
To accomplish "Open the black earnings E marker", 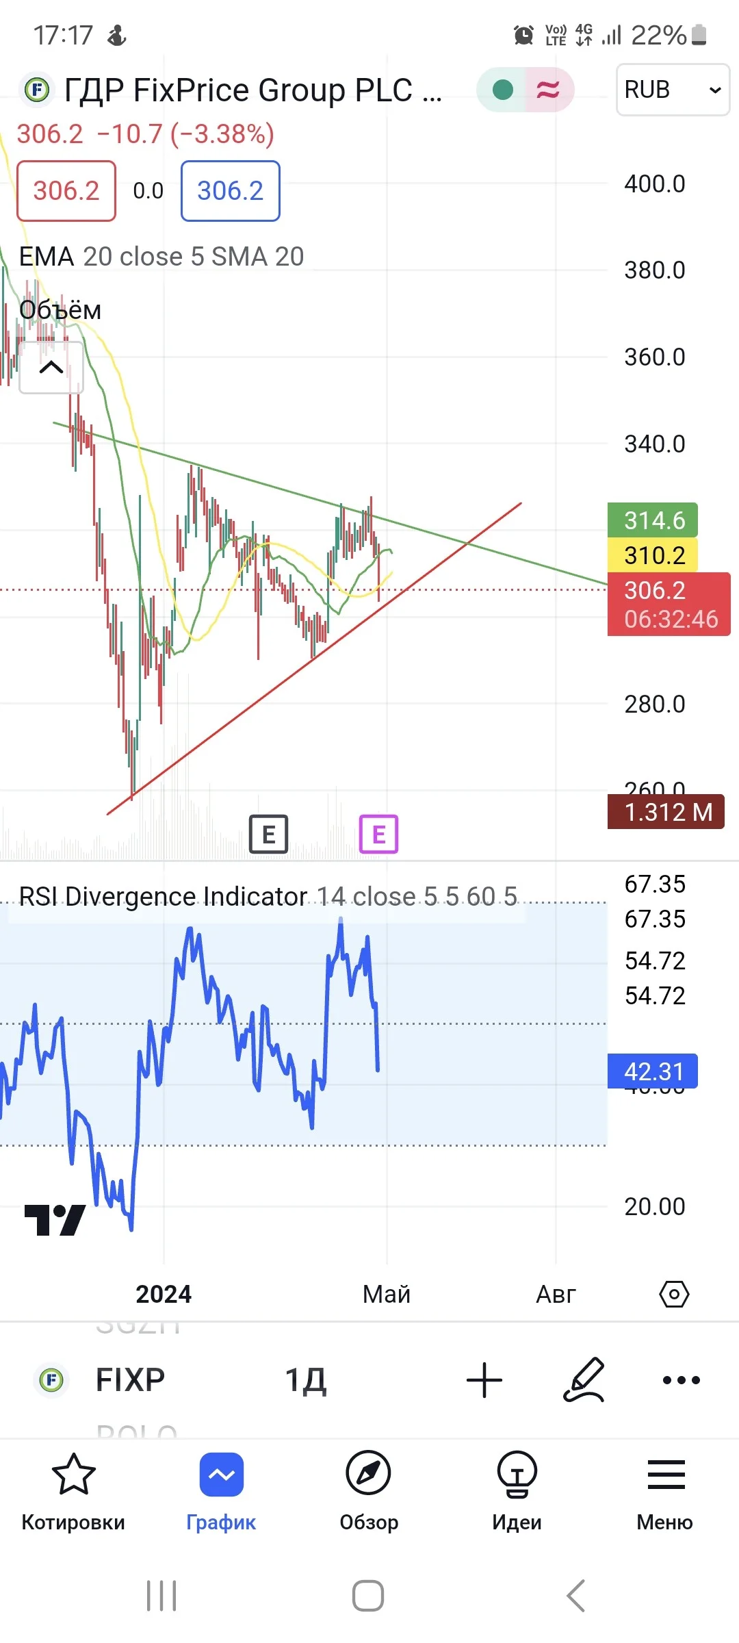I will (x=268, y=834).
